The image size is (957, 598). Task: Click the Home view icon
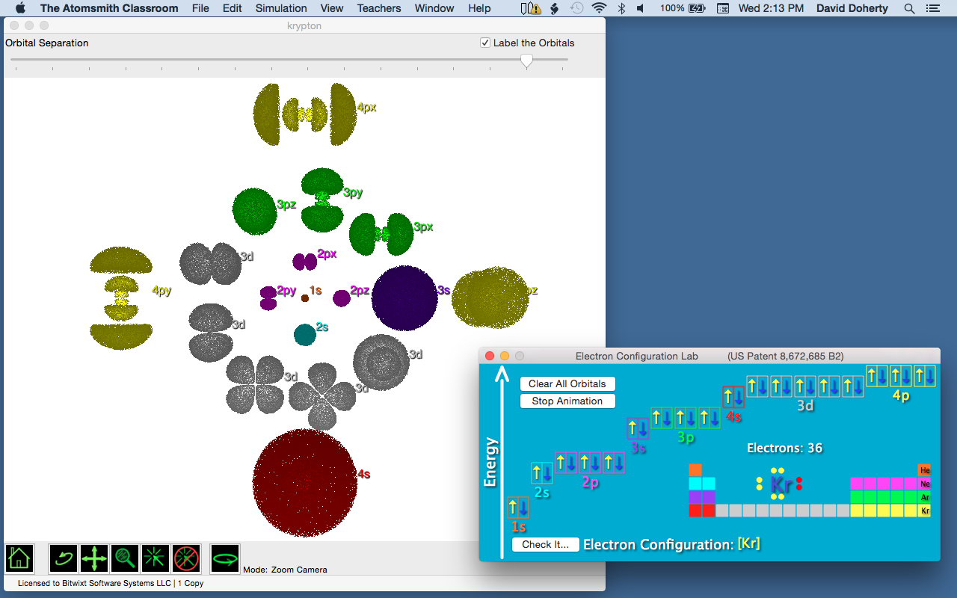(x=19, y=558)
